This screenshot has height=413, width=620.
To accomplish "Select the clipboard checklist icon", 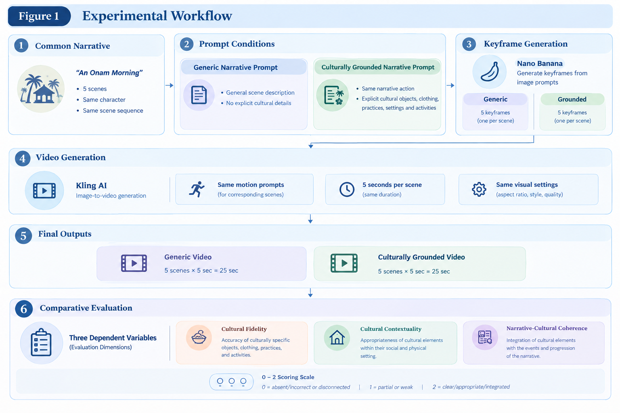I will click(x=41, y=343).
